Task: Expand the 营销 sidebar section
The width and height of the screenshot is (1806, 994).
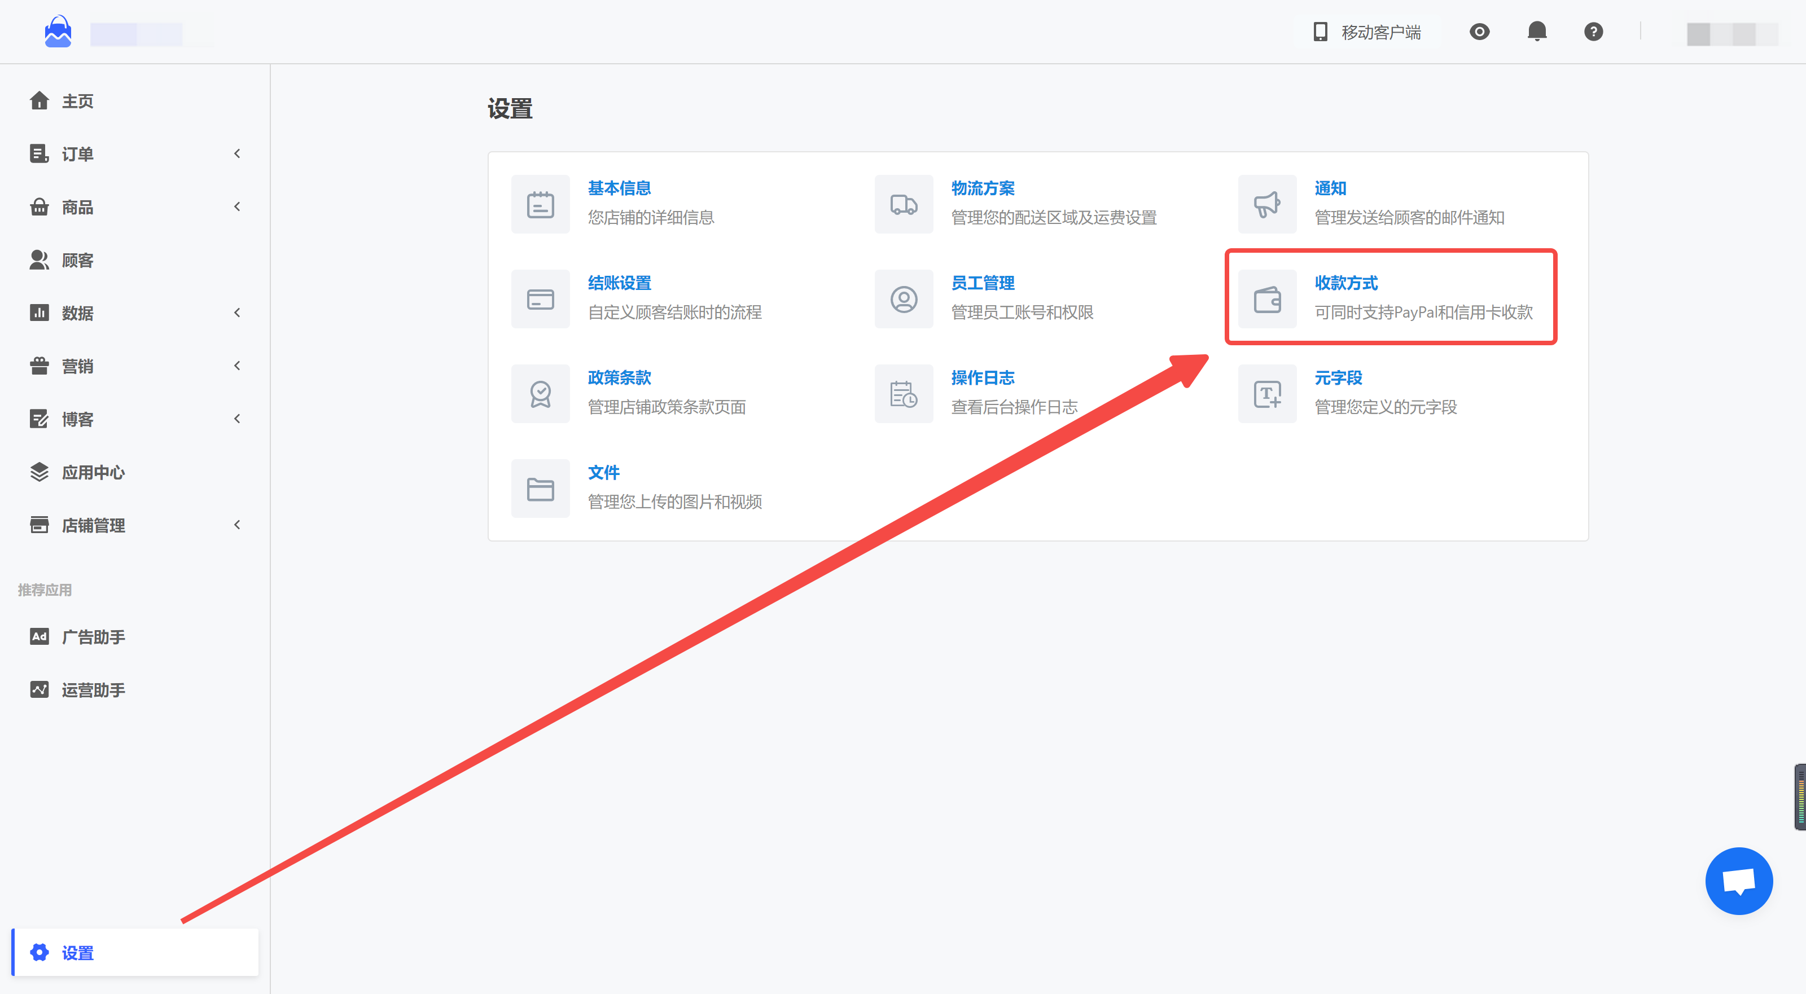Action: click(x=236, y=365)
